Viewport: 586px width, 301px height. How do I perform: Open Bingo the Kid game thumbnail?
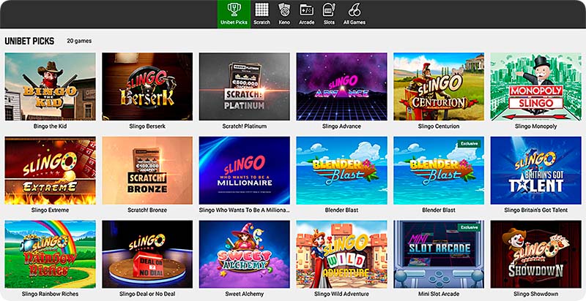(x=50, y=86)
